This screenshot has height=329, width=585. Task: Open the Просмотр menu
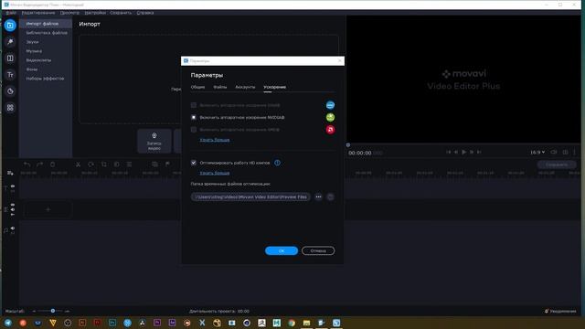point(69,13)
